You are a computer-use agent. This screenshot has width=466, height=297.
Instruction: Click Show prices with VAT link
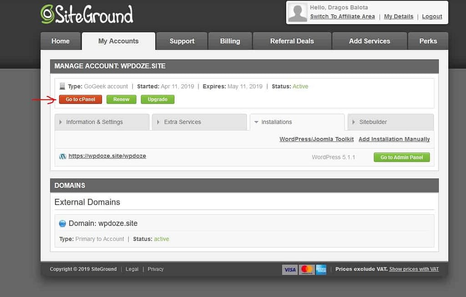(414, 269)
